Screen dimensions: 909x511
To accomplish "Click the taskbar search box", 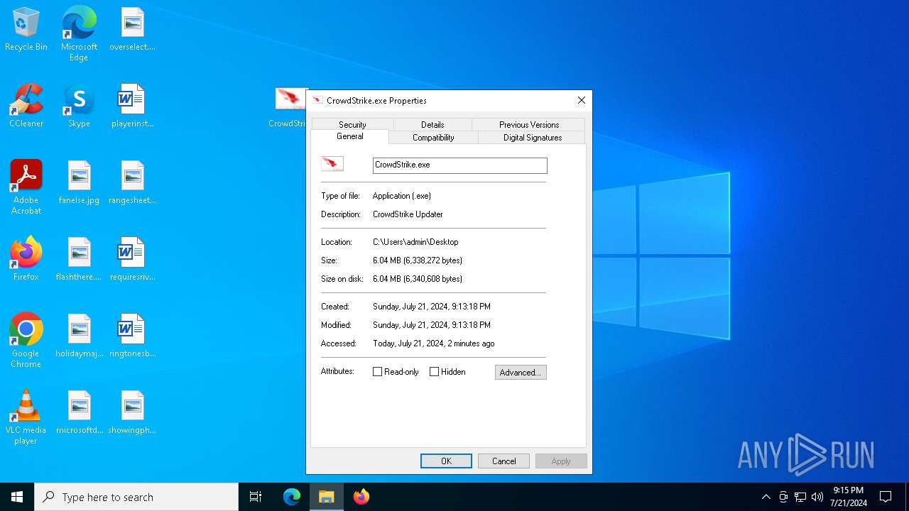I will [136, 497].
